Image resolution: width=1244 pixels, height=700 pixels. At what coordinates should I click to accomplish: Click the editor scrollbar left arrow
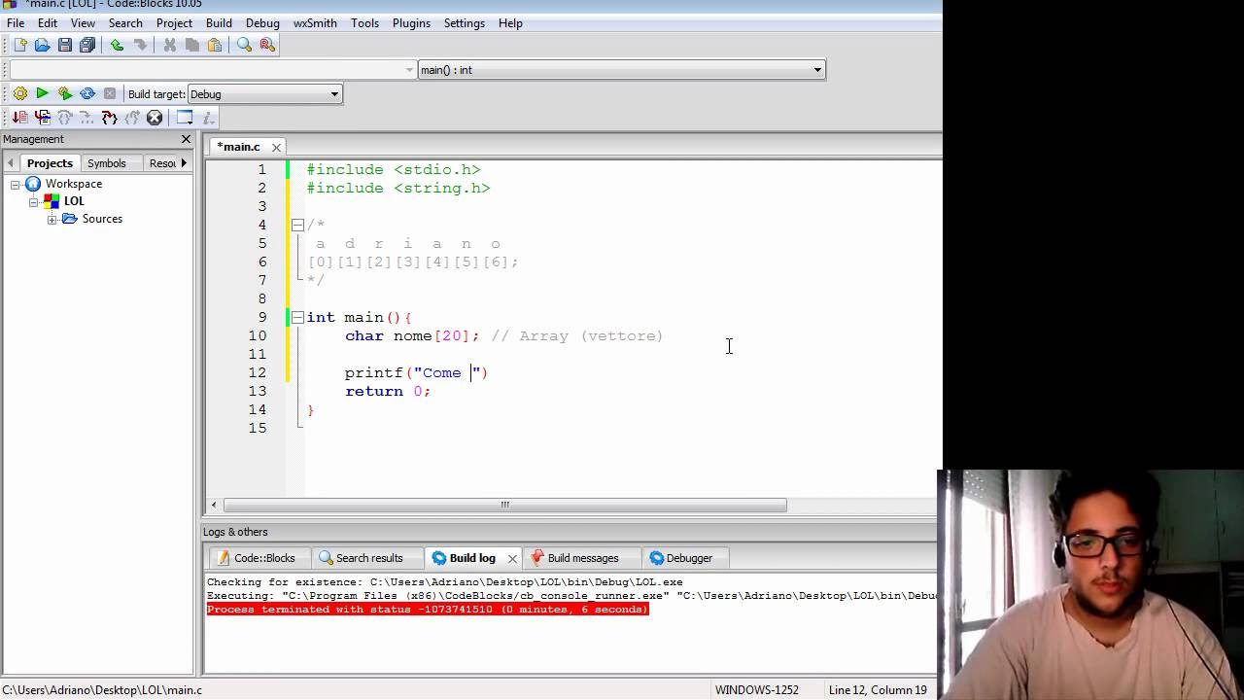[x=215, y=505]
